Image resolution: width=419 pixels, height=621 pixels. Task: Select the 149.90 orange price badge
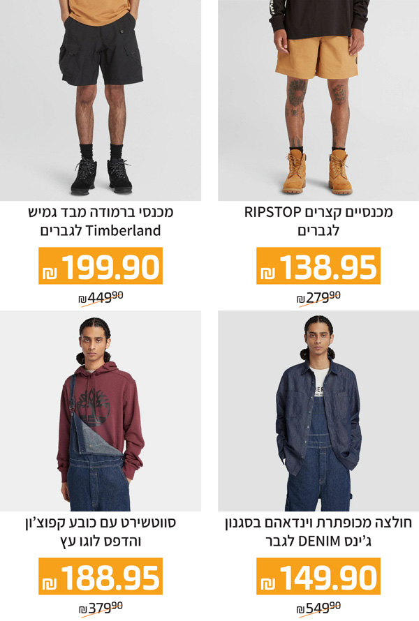click(x=318, y=576)
